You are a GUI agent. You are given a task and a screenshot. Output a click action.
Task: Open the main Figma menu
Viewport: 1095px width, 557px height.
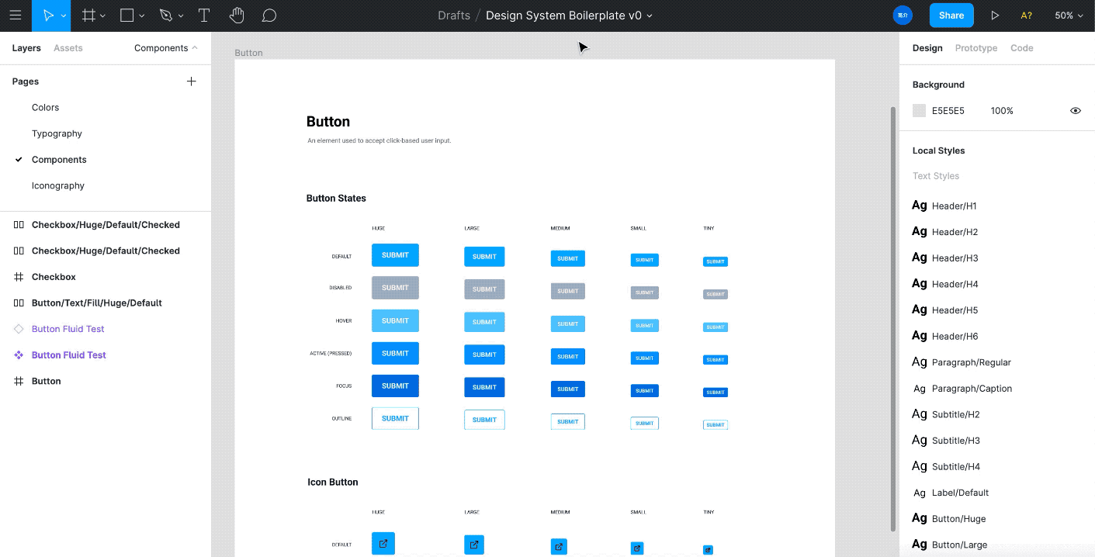(x=16, y=15)
